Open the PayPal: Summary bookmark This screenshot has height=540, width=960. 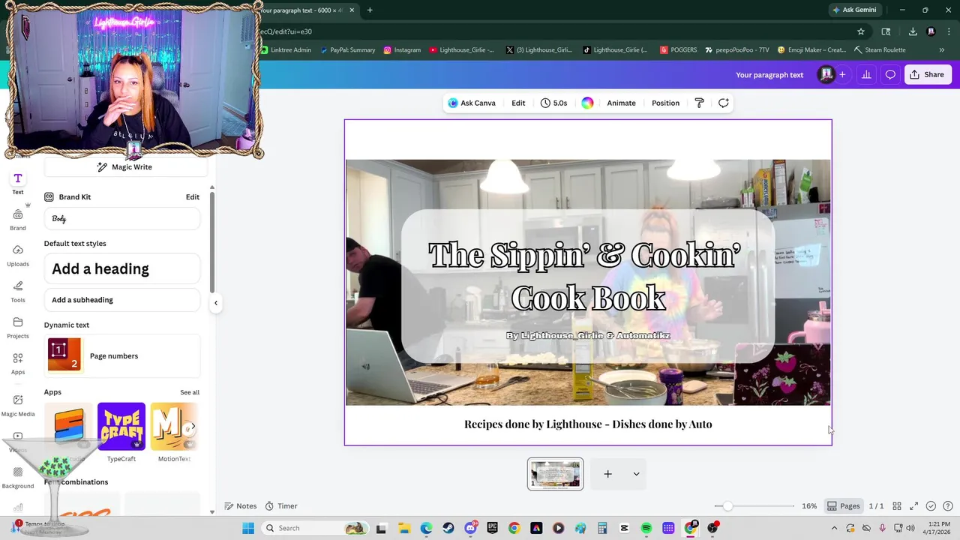click(347, 50)
